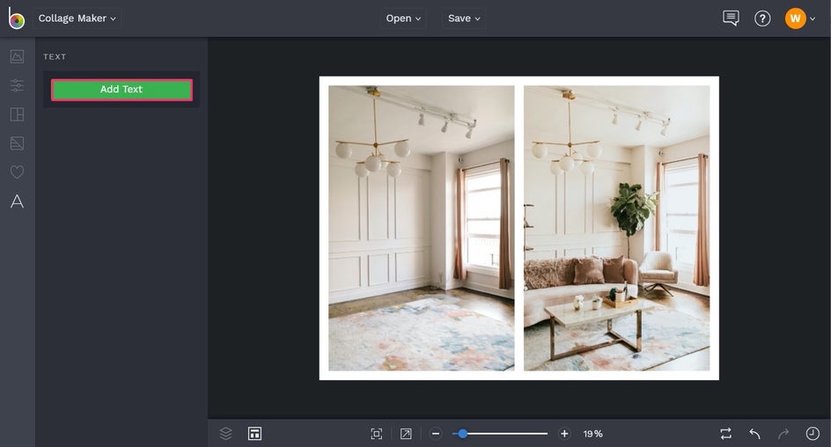Click the fit-to-screen icon
This screenshot has height=447, width=831.
click(x=377, y=434)
